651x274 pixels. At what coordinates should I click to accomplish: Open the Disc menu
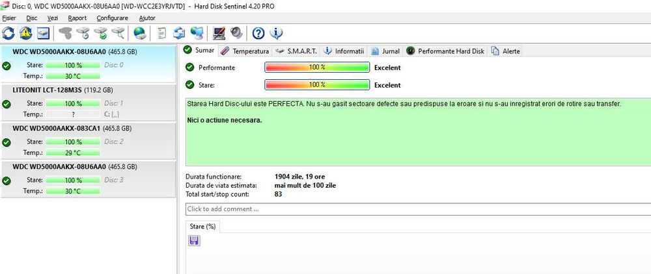[32, 18]
